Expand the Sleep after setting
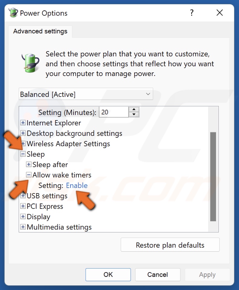Screen dimensions: 239x290 point(29,165)
